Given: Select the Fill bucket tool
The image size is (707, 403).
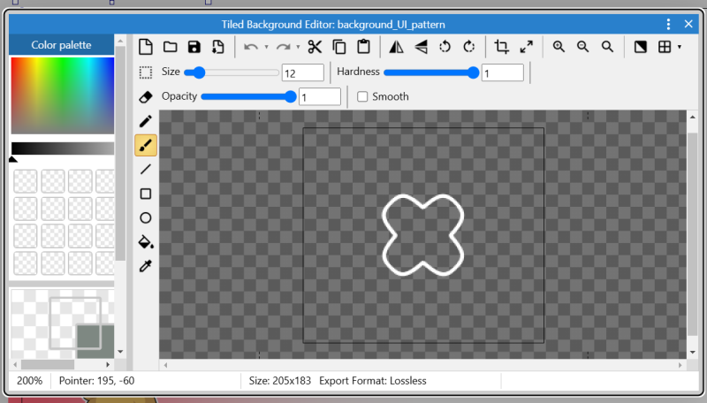Looking at the screenshot, I should (x=146, y=242).
